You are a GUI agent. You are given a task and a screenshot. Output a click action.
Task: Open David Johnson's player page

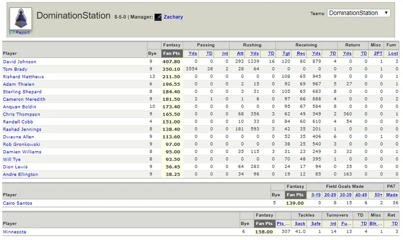click(x=20, y=62)
